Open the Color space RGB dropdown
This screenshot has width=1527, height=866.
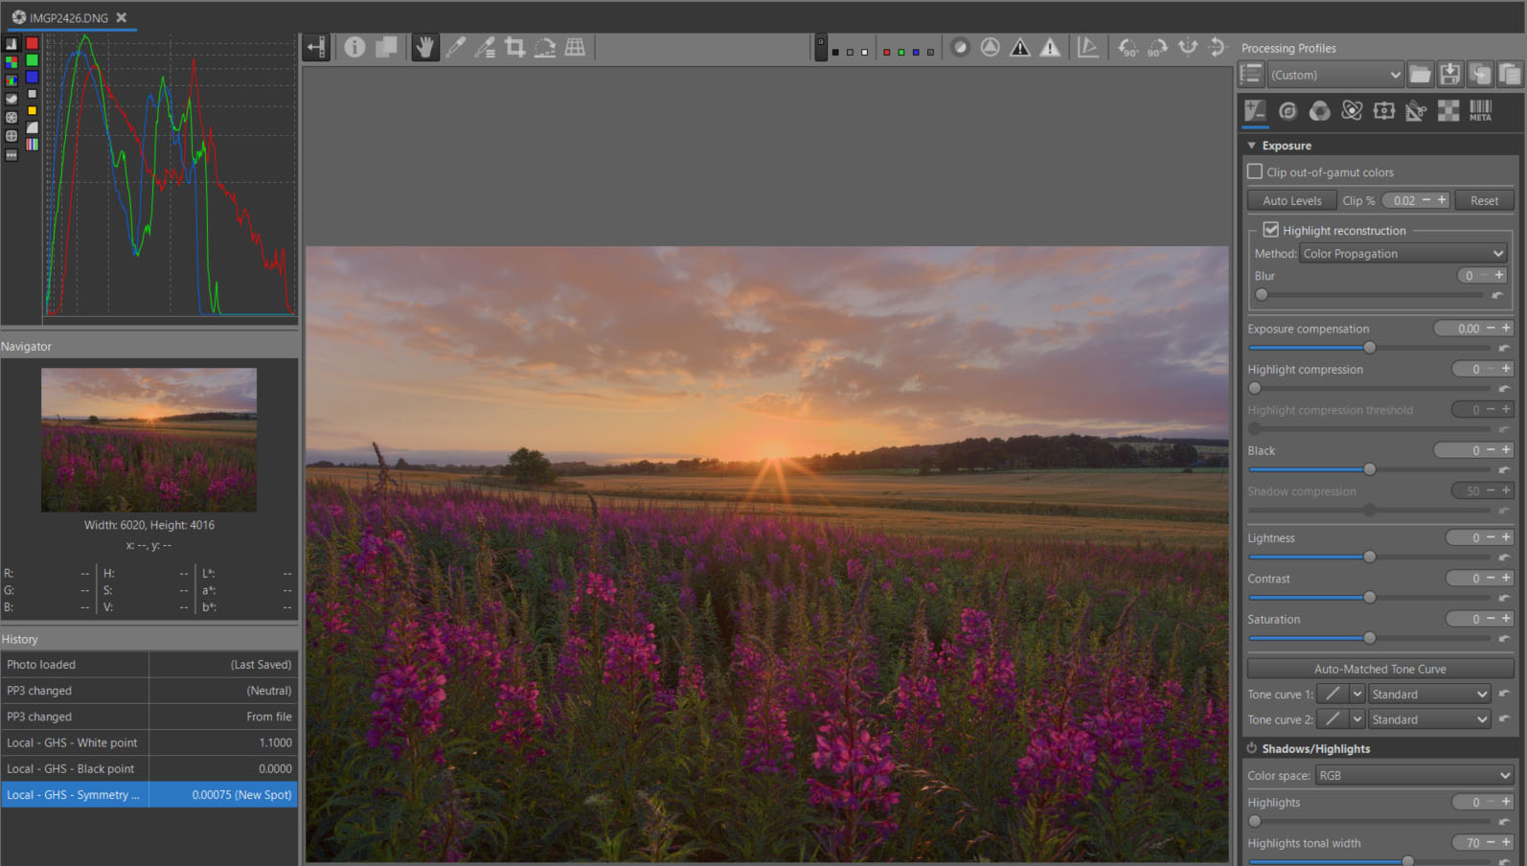1413,776
